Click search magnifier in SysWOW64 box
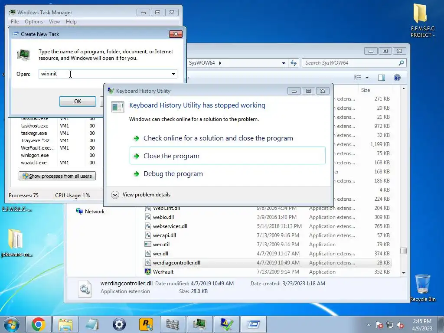This screenshot has width=444, height=333. pos(401,63)
